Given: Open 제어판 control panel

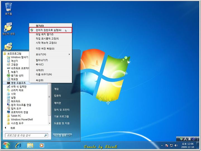Looking at the screenshot, I should point(58,103).
